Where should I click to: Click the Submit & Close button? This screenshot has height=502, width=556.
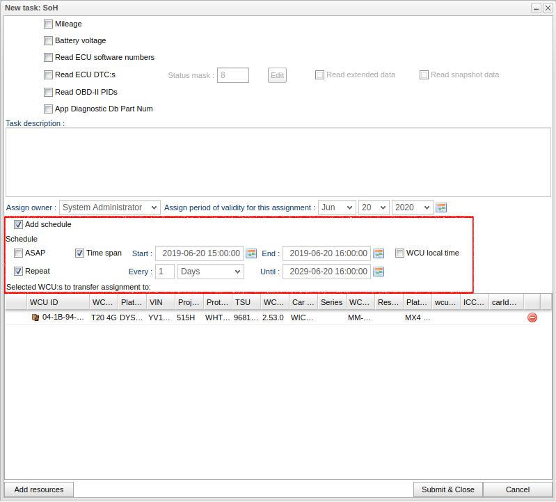coord(447,489)
